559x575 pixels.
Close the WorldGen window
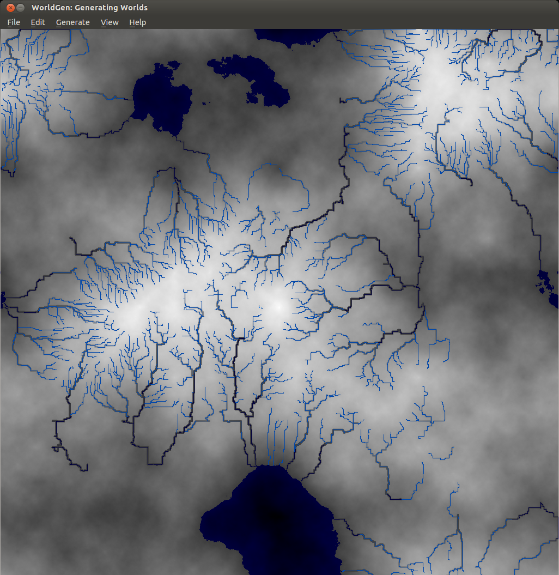pyautogui.click(x=10, y=8)
